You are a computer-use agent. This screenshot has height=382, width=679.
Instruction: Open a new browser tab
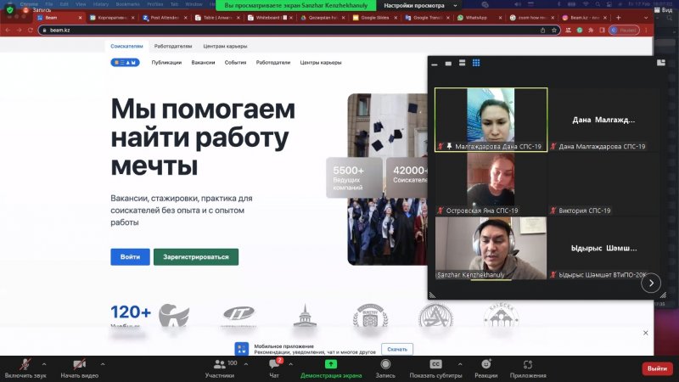[x=618, y=18]
